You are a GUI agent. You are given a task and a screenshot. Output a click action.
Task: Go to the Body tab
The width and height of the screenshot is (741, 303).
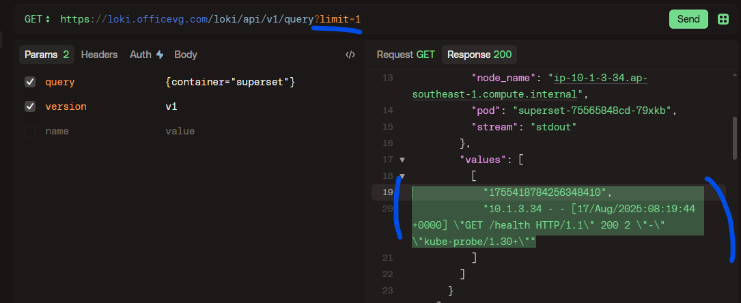[x=185, y=55]
